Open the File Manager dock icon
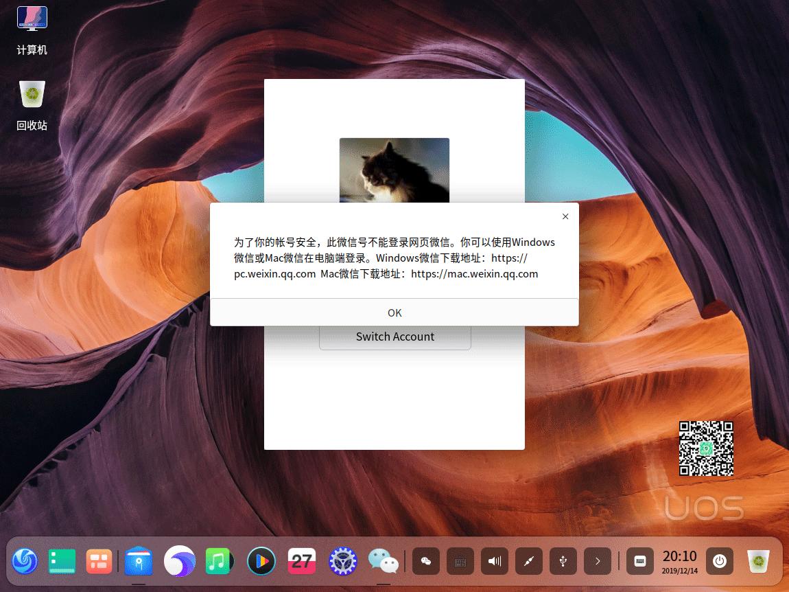The width and height of the screenshot is (789, 592). tap(62, 561)
